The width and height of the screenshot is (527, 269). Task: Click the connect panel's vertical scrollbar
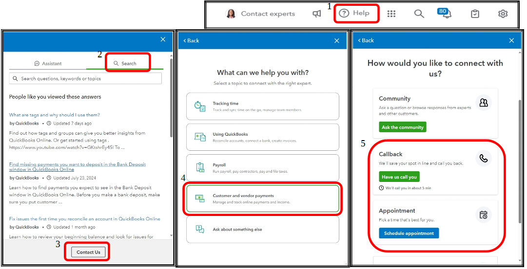point(521,161)
